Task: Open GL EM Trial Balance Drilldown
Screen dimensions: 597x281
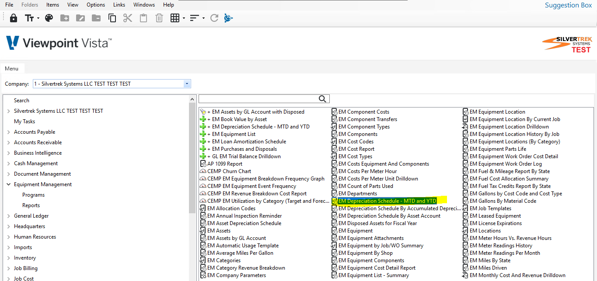Action: click(x=244, y=156)
